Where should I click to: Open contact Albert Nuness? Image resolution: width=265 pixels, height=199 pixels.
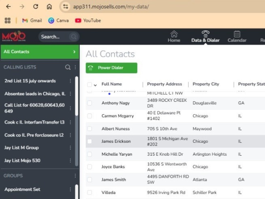116,129
